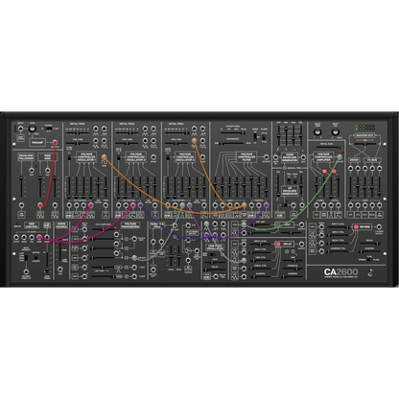The height and width of the screenshot is (399, 399).
Task: Click the left master knob above the VCA
Action: coord(317,131)
